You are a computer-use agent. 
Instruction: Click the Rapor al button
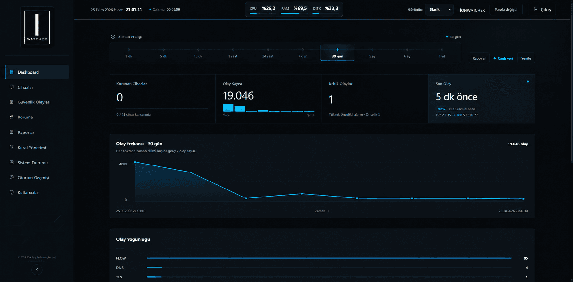pos(479,58)
